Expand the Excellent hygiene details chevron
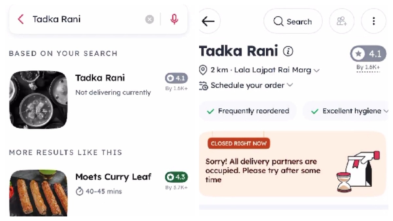The image size is (393, 221). [387, 111]
